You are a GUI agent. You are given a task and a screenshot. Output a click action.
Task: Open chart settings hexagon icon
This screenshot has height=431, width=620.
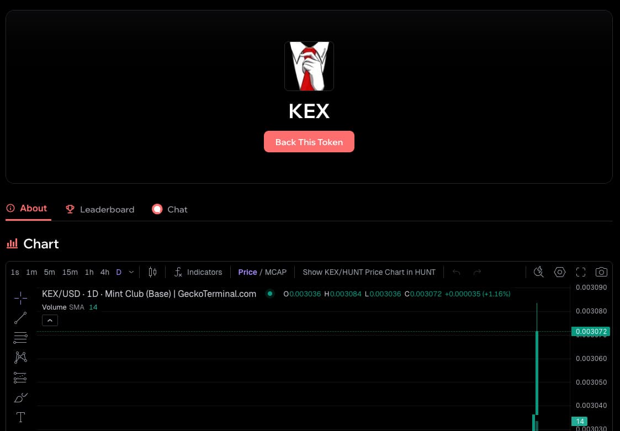pos(560,272)
